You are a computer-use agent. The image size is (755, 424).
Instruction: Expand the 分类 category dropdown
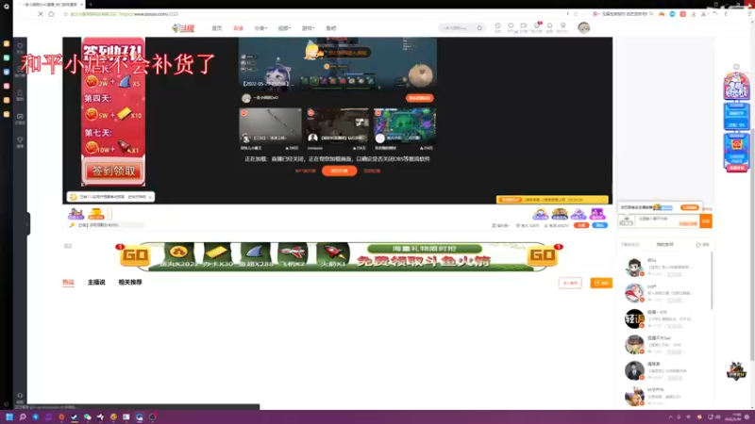[x=260, y=28]
